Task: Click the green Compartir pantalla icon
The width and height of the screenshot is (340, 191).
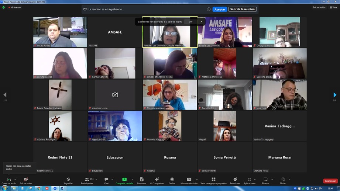Action: coord(124,180)
